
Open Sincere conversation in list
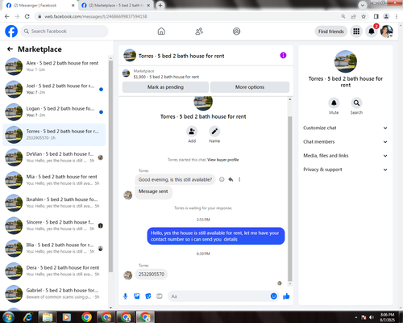[54, 225]
